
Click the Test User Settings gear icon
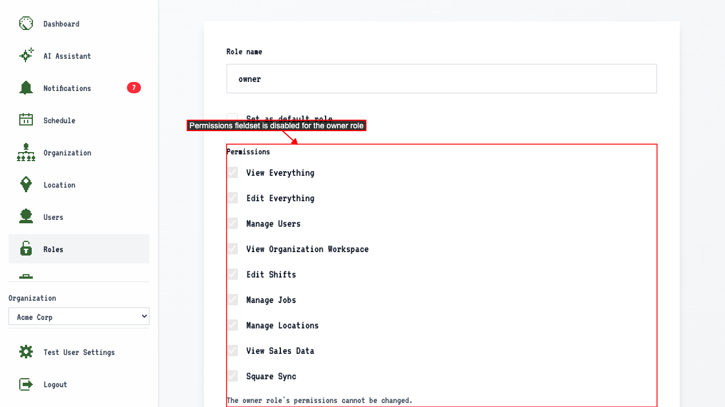point(26,352)
